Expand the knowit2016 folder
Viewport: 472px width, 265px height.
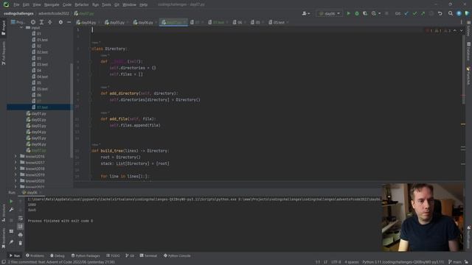(15, 156)
